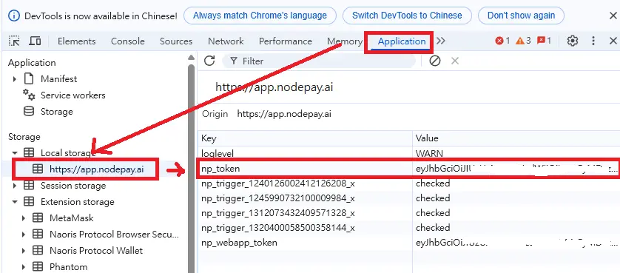Click the MetaMask table icon

(38, 218)
